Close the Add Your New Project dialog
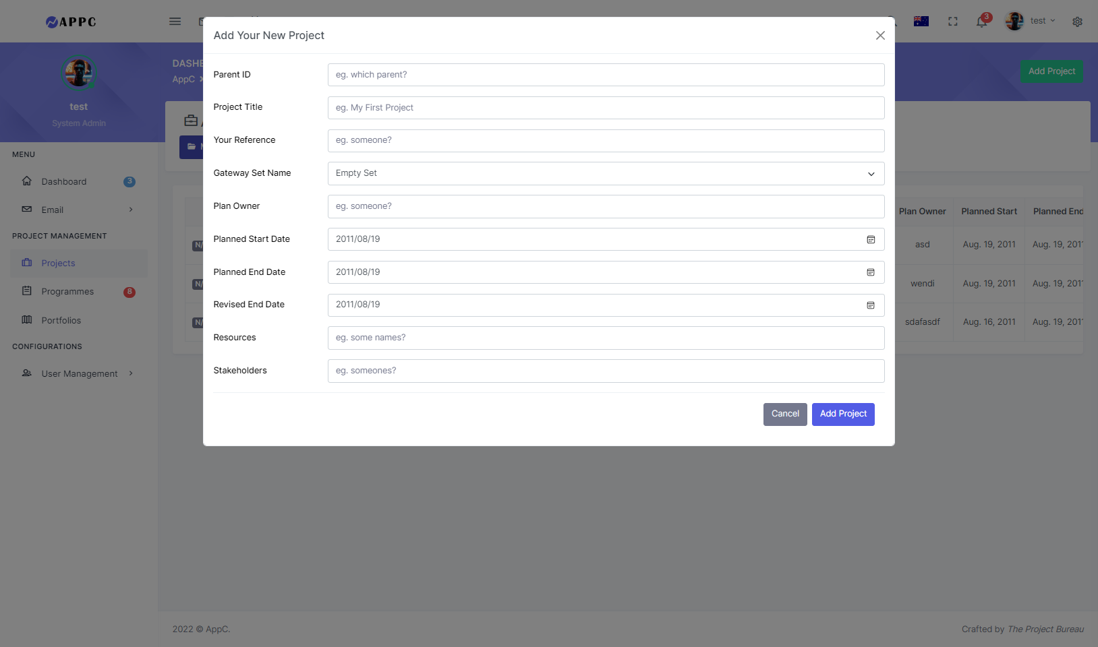1098x647 pixels. tap(880, 36)
